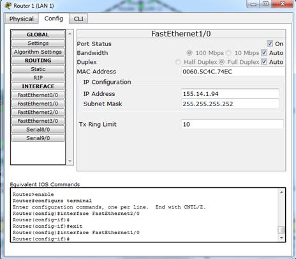Click the IOS commands scrollbar thumb

pos(281,230)
